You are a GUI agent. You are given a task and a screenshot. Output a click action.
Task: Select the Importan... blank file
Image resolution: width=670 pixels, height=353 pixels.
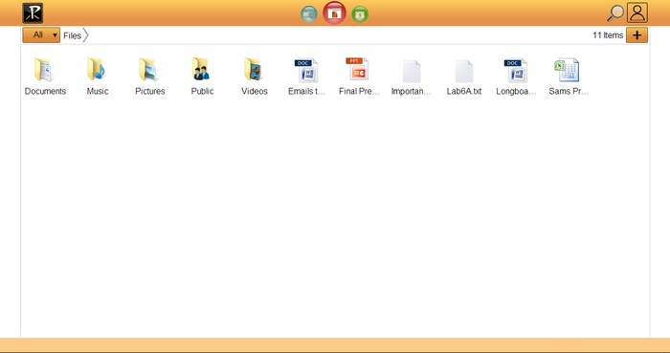coord(412,77)
